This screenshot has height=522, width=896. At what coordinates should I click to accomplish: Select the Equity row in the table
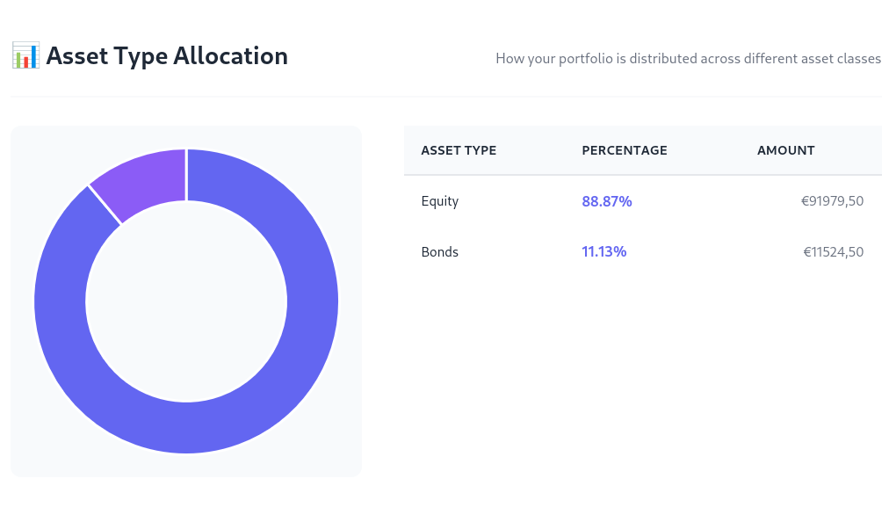[643, 201]
